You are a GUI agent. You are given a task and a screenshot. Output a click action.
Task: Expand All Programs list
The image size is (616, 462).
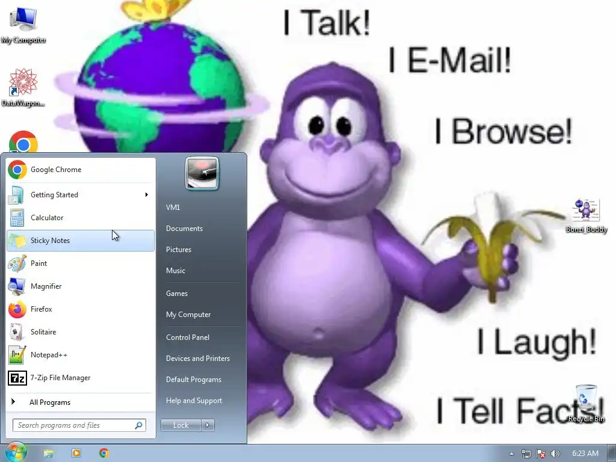tap(81, 402)
